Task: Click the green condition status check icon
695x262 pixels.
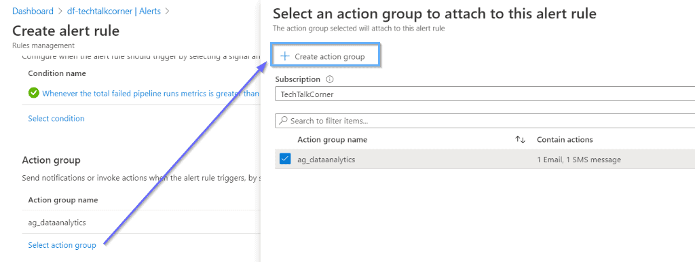Action: pos(33,93)
